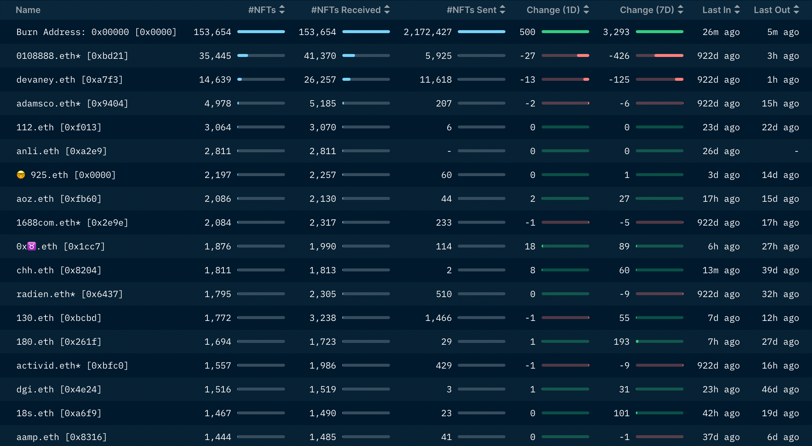Open 0108888.eth wallet row
812x446 pixels.
pyautogui.click(x=72, y=56)
